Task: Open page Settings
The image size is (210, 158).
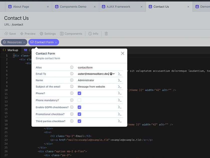Action: pos(48,34)
